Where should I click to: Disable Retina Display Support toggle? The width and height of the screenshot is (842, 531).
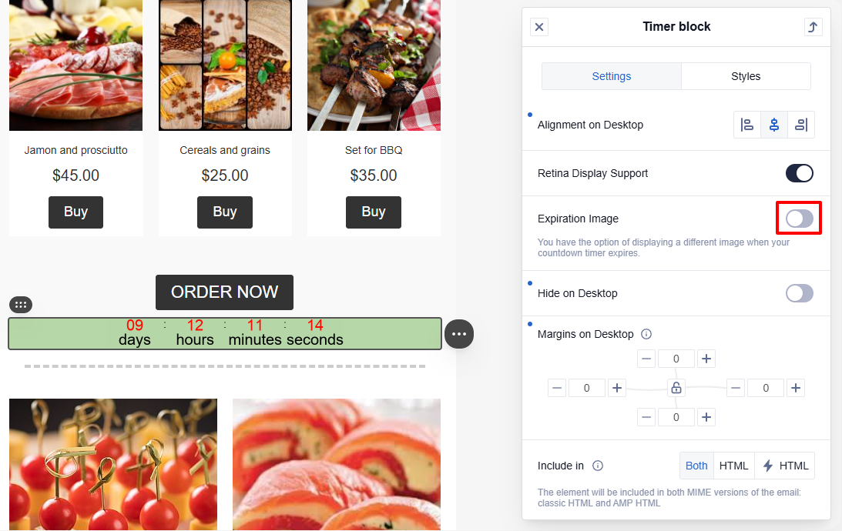pyautogui.click(x=799, y=173)
